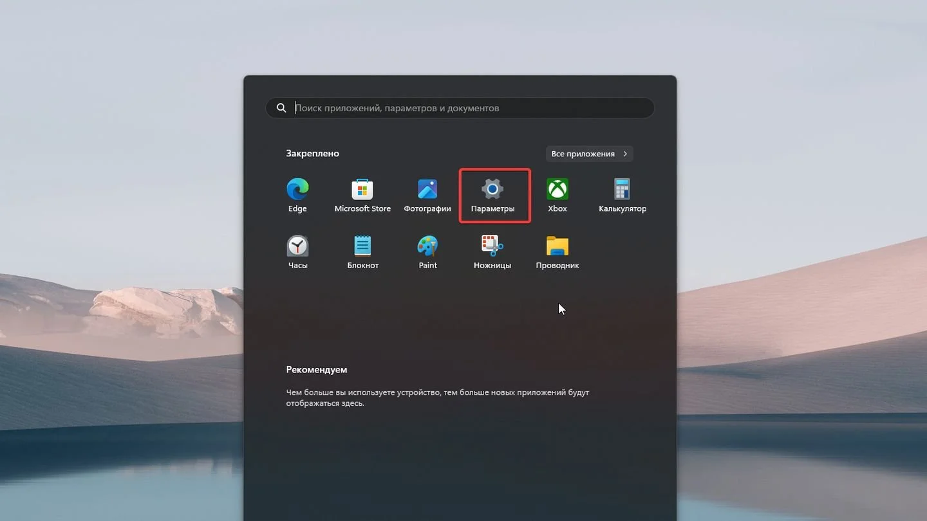
Task: Open the Часы clock app
Action: 297,252
